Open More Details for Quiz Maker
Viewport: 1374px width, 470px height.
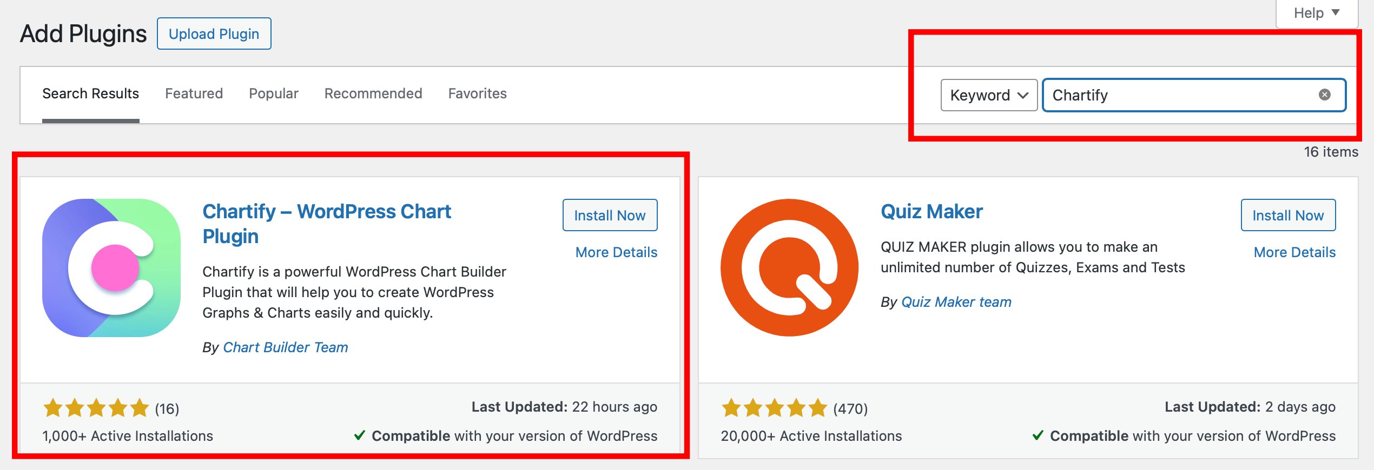pyautogui.click(x=1295, y=252)
